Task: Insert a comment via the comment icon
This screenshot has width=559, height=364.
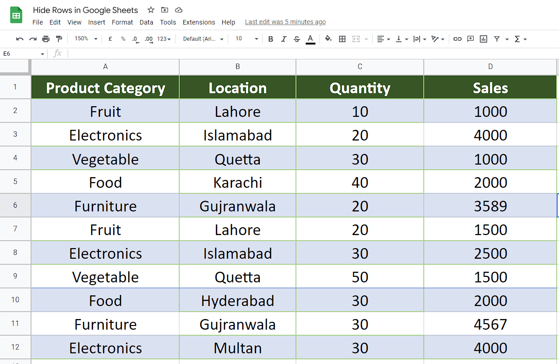Action: (470, 39)
